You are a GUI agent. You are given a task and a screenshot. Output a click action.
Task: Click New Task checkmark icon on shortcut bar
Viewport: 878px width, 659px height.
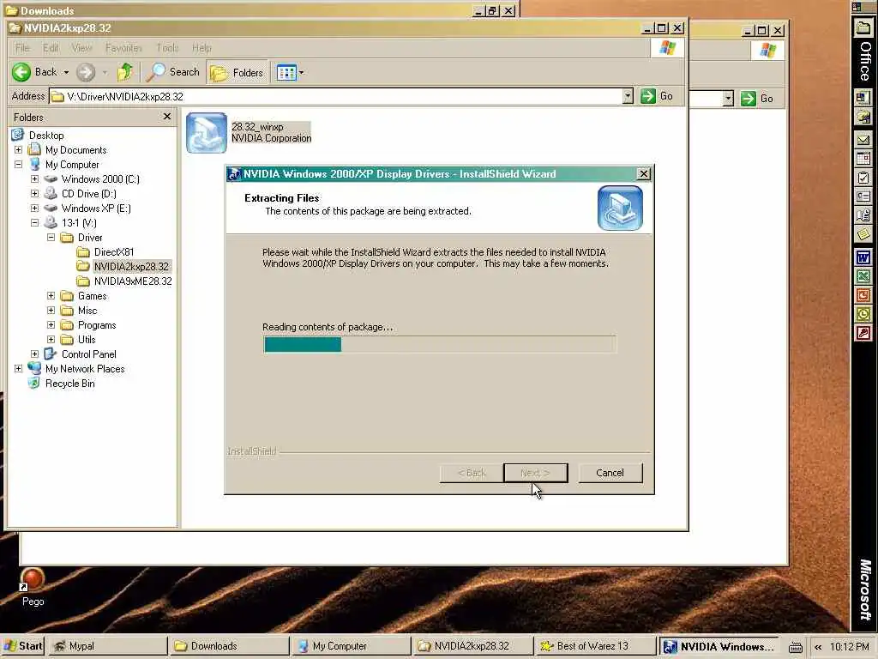863,178
